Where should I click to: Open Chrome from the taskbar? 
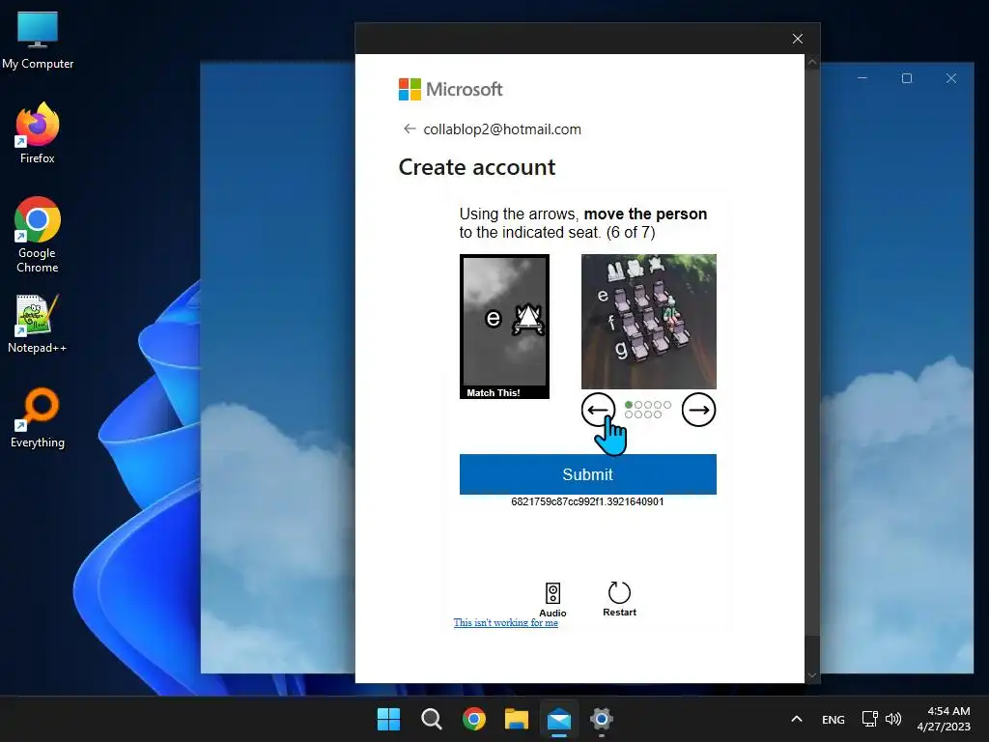point(474,719)
